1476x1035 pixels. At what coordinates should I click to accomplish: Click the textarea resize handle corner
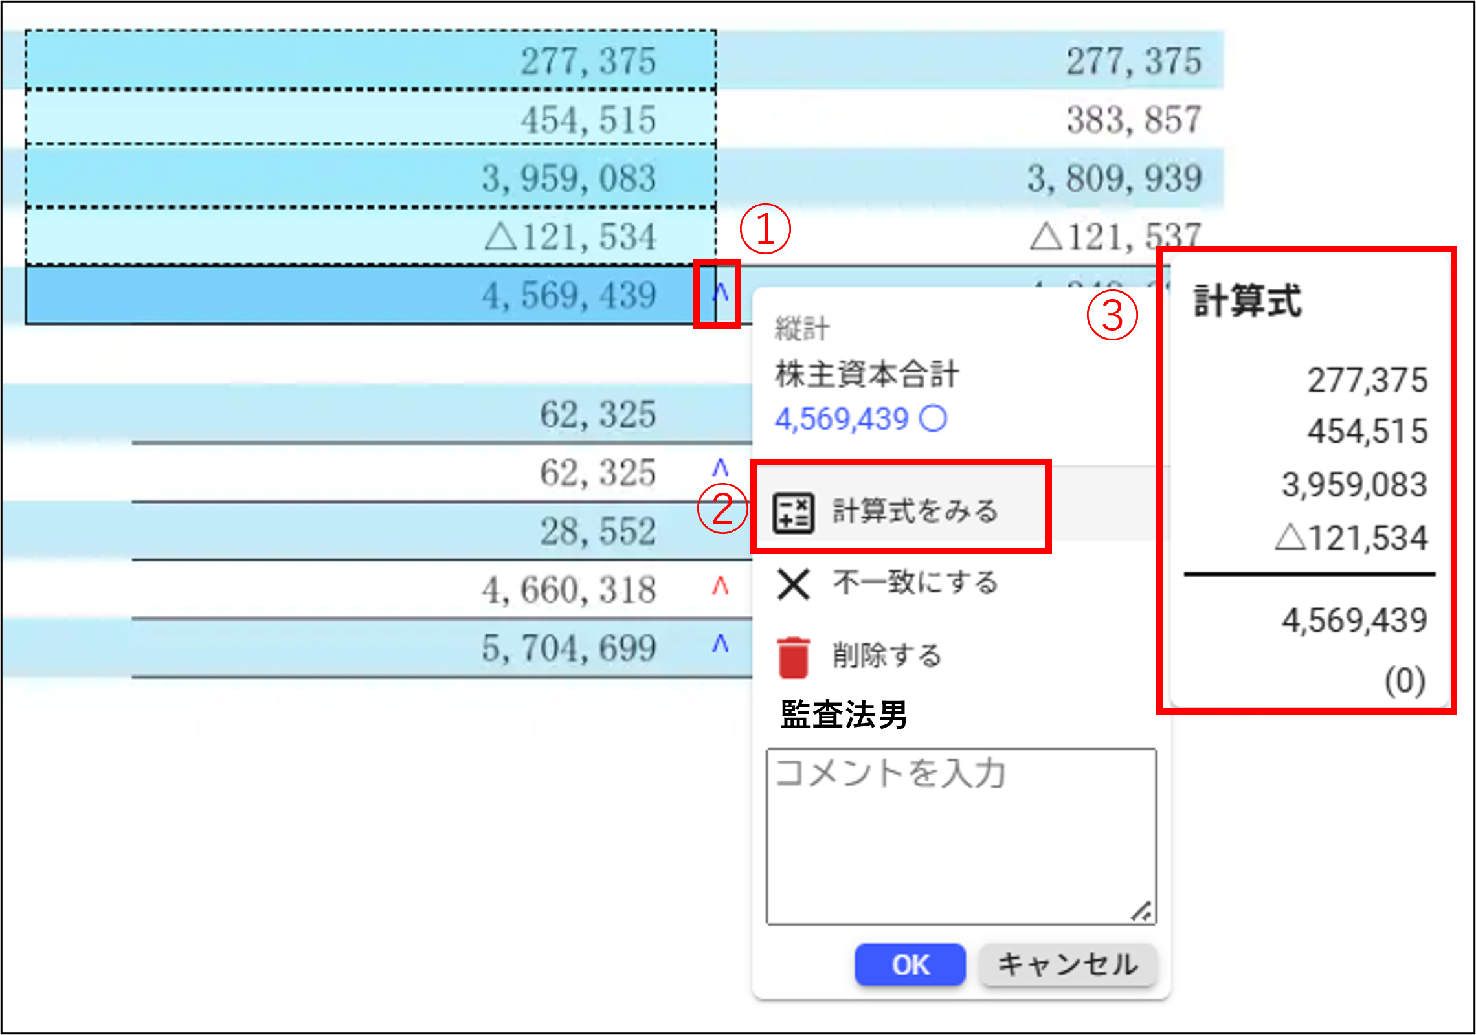(x=1142, y=911)
